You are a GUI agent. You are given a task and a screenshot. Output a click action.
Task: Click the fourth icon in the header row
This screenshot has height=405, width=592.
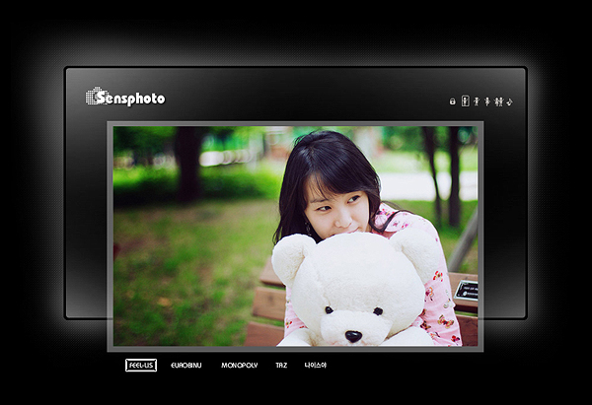coord(486,101)
